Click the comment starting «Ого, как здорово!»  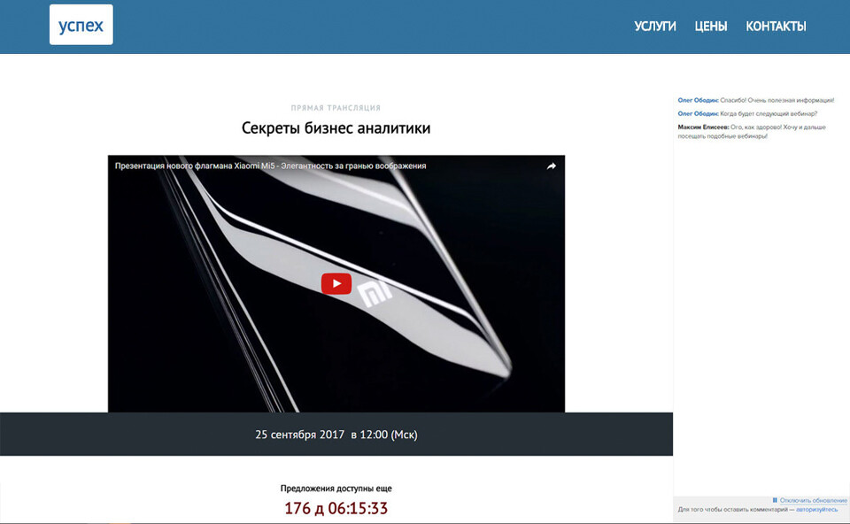click(752, 132)
